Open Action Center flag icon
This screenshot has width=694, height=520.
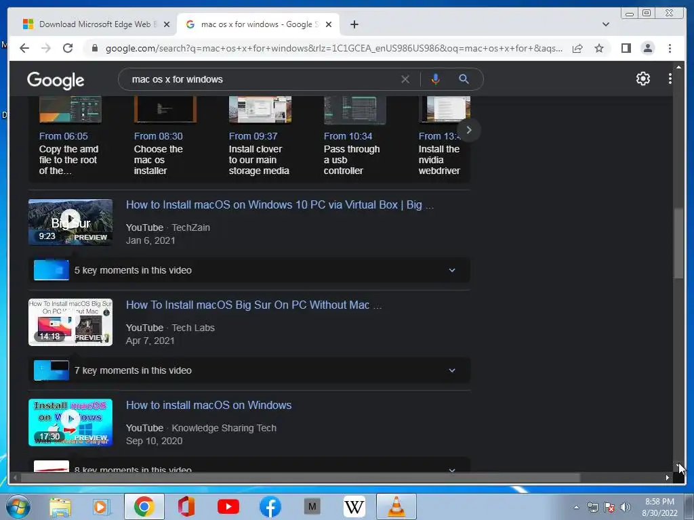point(609,507)
